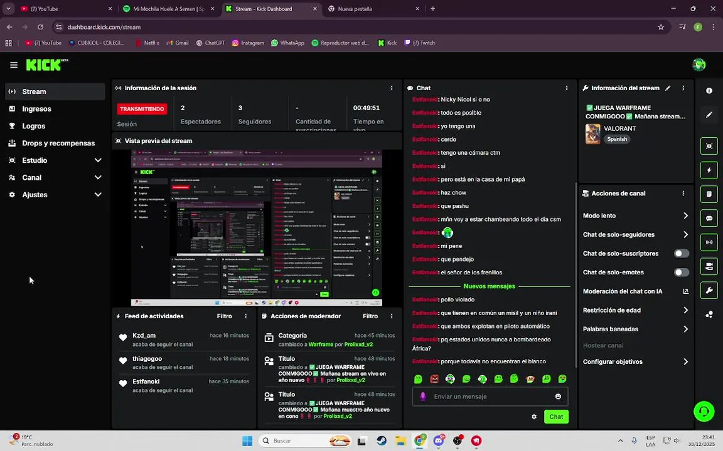
Task: Toggle the stream preview widget icon in the right sidebar
Action: [x=709, y=146]
